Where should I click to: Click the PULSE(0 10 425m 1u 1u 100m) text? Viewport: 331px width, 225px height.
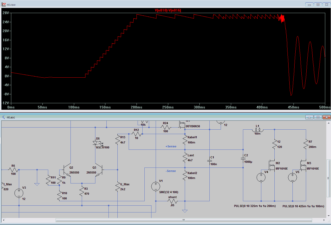303,206
